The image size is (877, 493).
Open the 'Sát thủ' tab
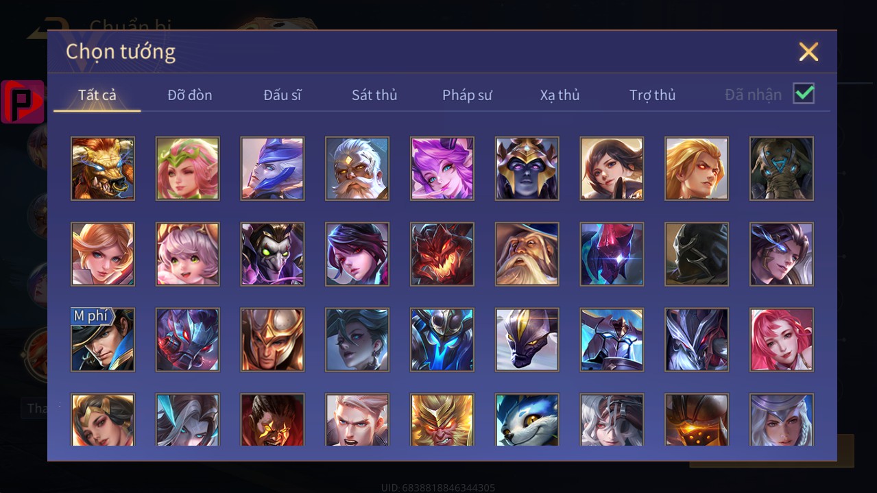coord(374,95)
